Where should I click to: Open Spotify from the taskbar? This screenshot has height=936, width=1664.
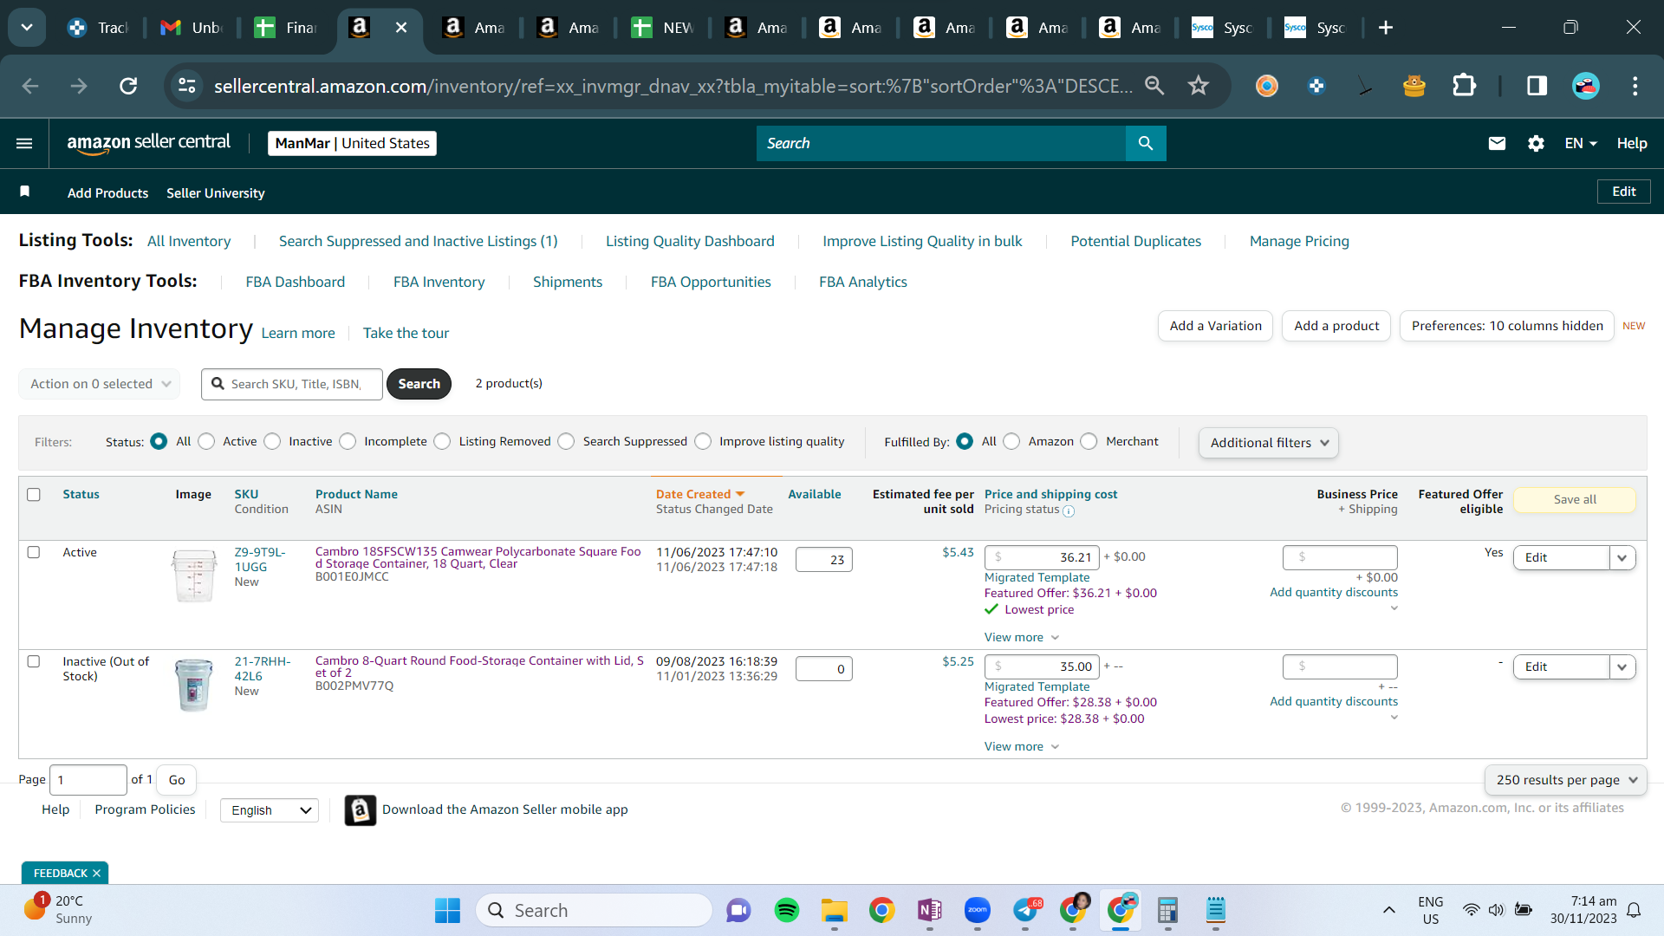pos(787,911)
